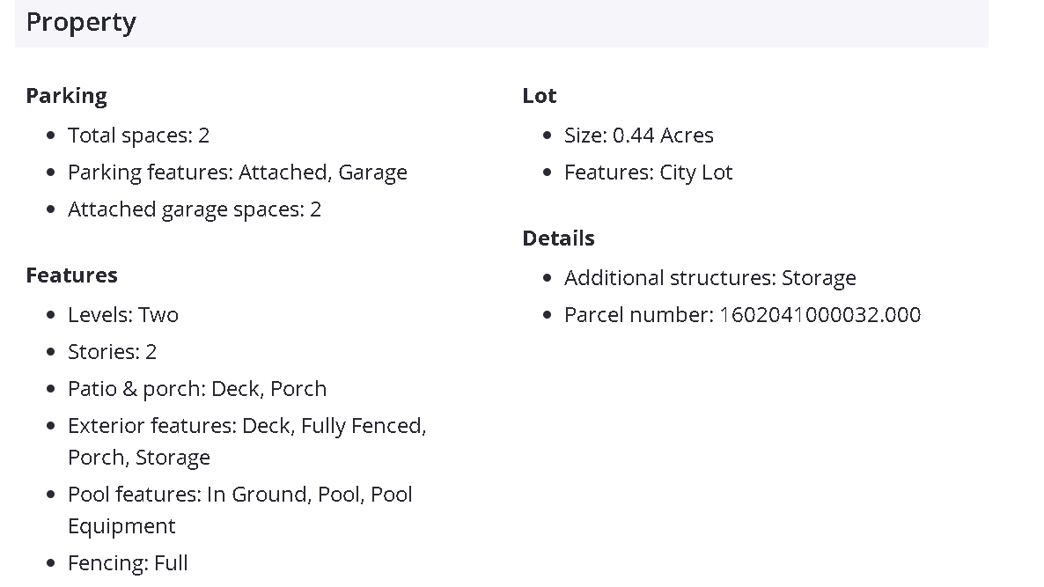Select the "Levels: Two" list item
This screenshot has height=587, width=1044.
click(122, 315)
